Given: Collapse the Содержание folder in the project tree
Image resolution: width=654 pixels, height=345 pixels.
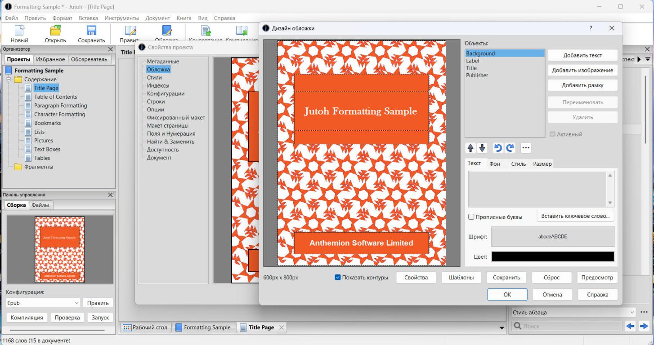Looking at the screenshot, I should click(9, 80).
